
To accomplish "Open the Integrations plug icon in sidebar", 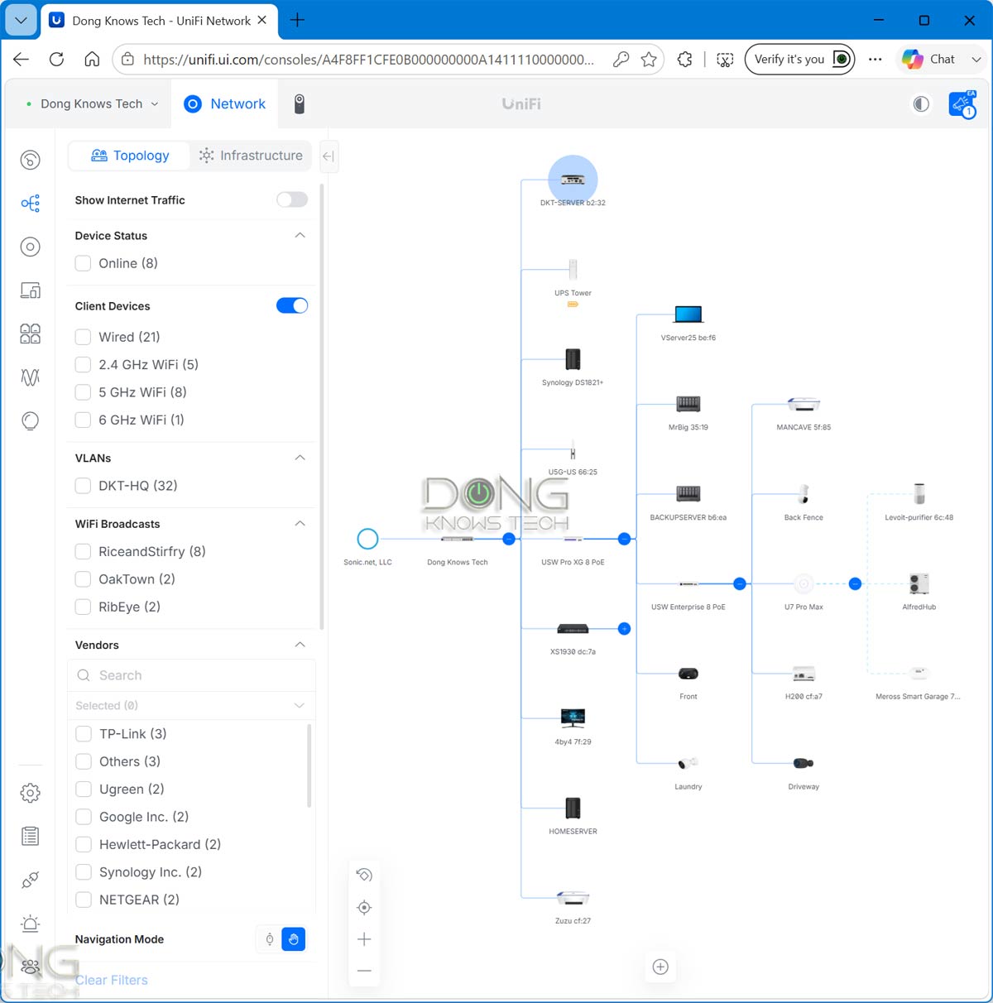I will point(31,880).
